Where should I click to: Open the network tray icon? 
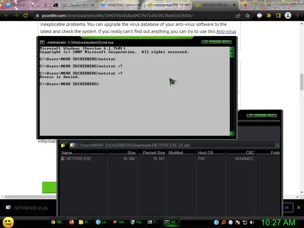click(245, 222)
